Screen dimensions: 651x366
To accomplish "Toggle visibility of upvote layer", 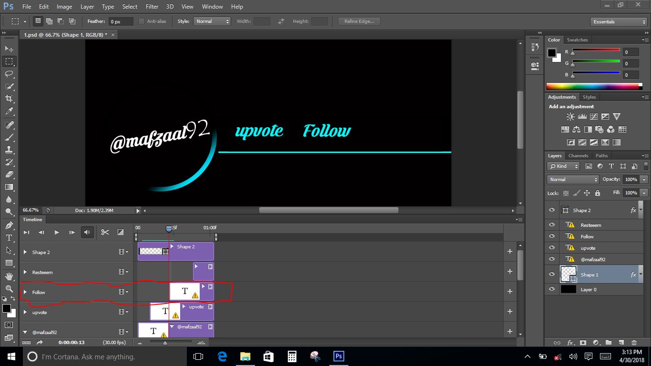I will [x=552, y=248].
